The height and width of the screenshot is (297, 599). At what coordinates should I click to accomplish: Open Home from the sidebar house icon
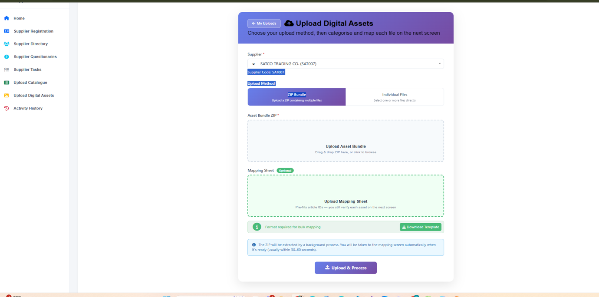(7, 18)
